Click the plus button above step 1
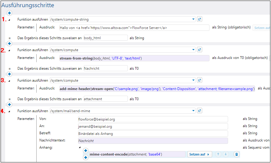 click(9, 13)
